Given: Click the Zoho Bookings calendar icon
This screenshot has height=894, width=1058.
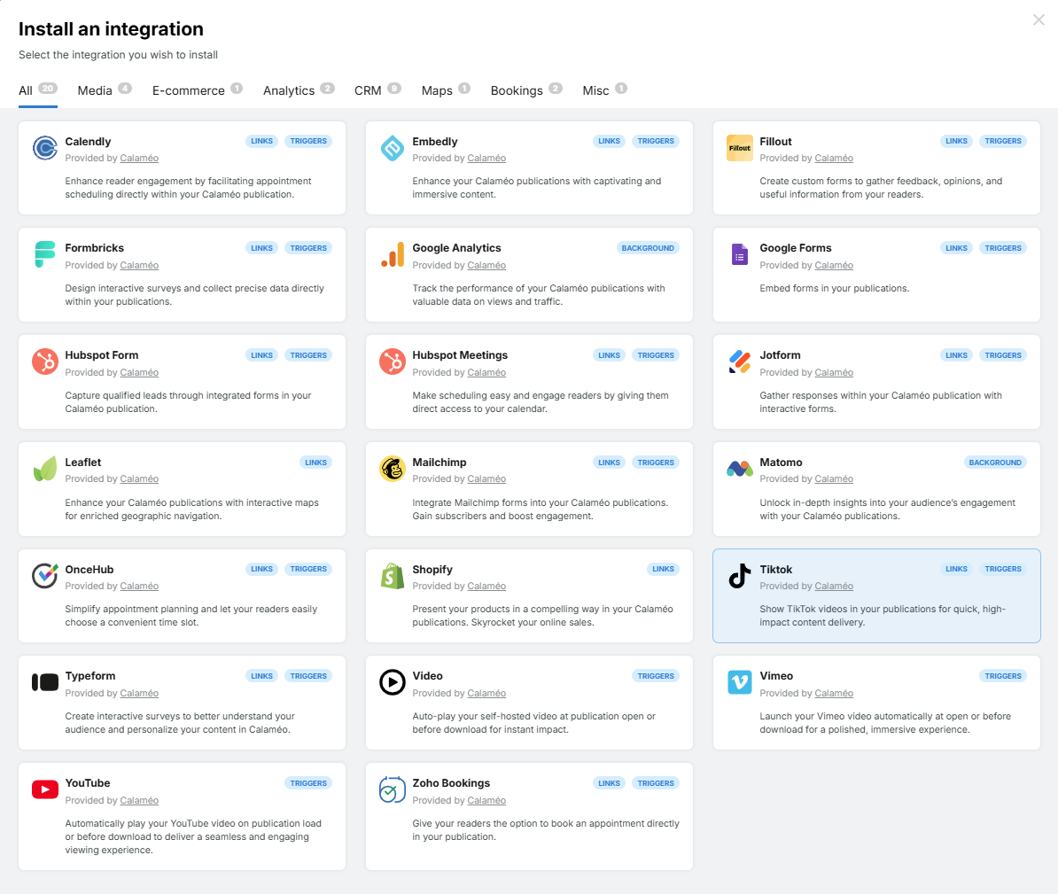Looking at the screenshot, I should pos(392,789).
